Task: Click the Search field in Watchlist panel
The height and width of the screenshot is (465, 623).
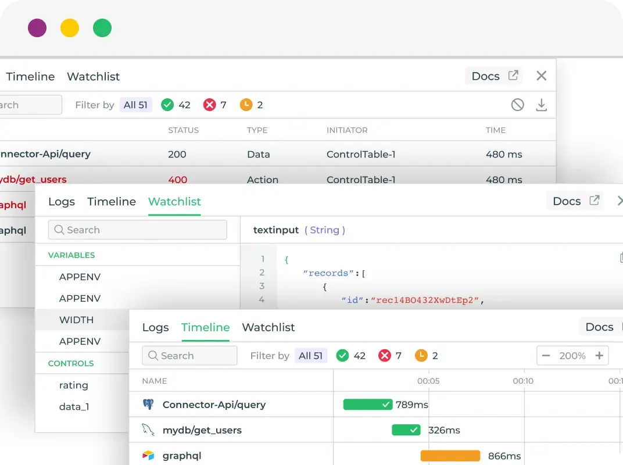Action: tap(138, 230)
